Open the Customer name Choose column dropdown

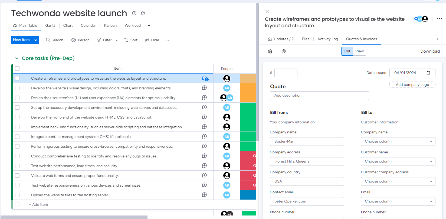[x=398, y=161]
